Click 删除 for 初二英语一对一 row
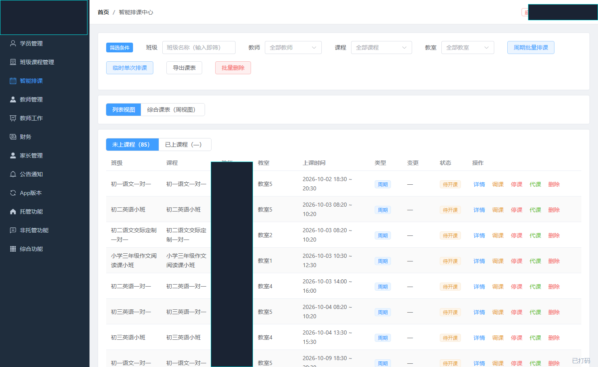598x367 pixels. (554, 287)
